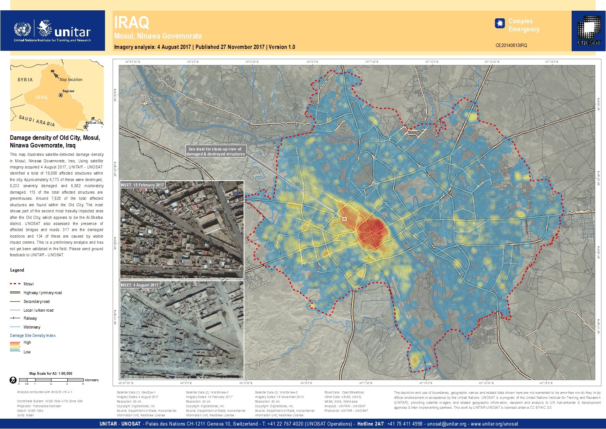Click the Damage Site Density Index heading
The height and width of the screenshot is (429, 606).
[x=33, y=335]
